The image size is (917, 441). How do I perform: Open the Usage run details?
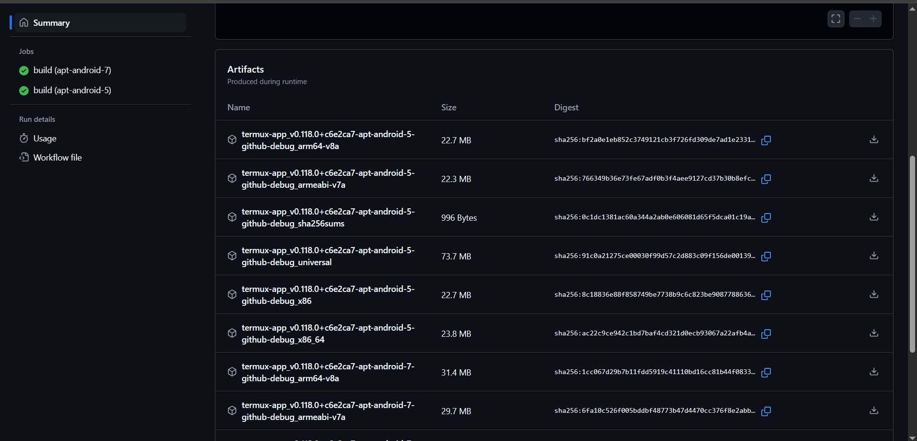click(45, 139)
